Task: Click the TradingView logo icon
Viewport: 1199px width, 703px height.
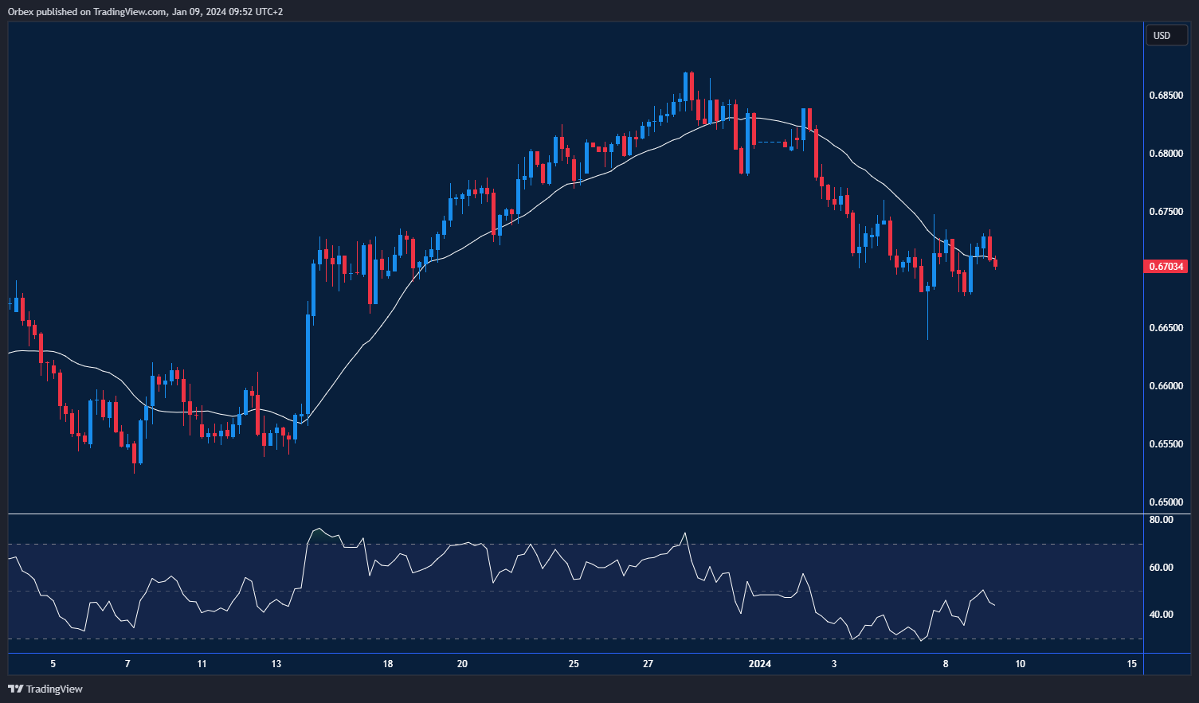Action: [14, 689]
